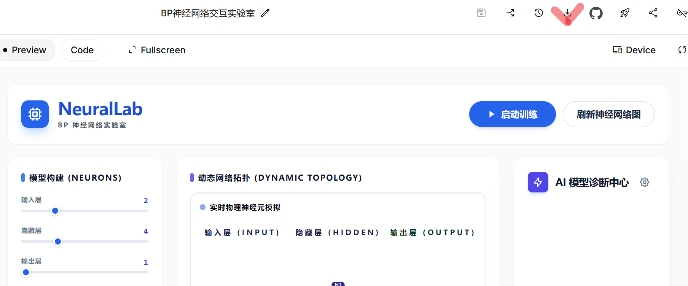The width and height of the screenshot is (688, 286).
Task: Open Fullscreen mode
Action: (157, 50)
